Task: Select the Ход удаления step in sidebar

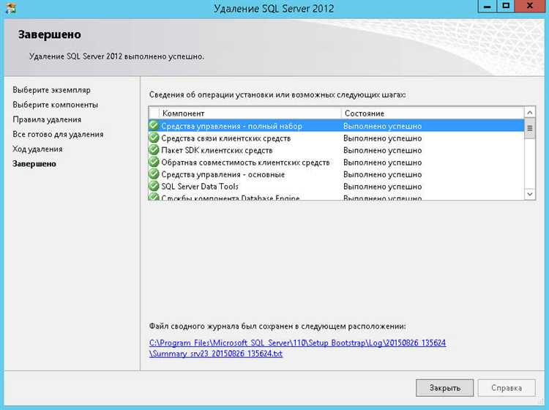Action: pos(37,149)
